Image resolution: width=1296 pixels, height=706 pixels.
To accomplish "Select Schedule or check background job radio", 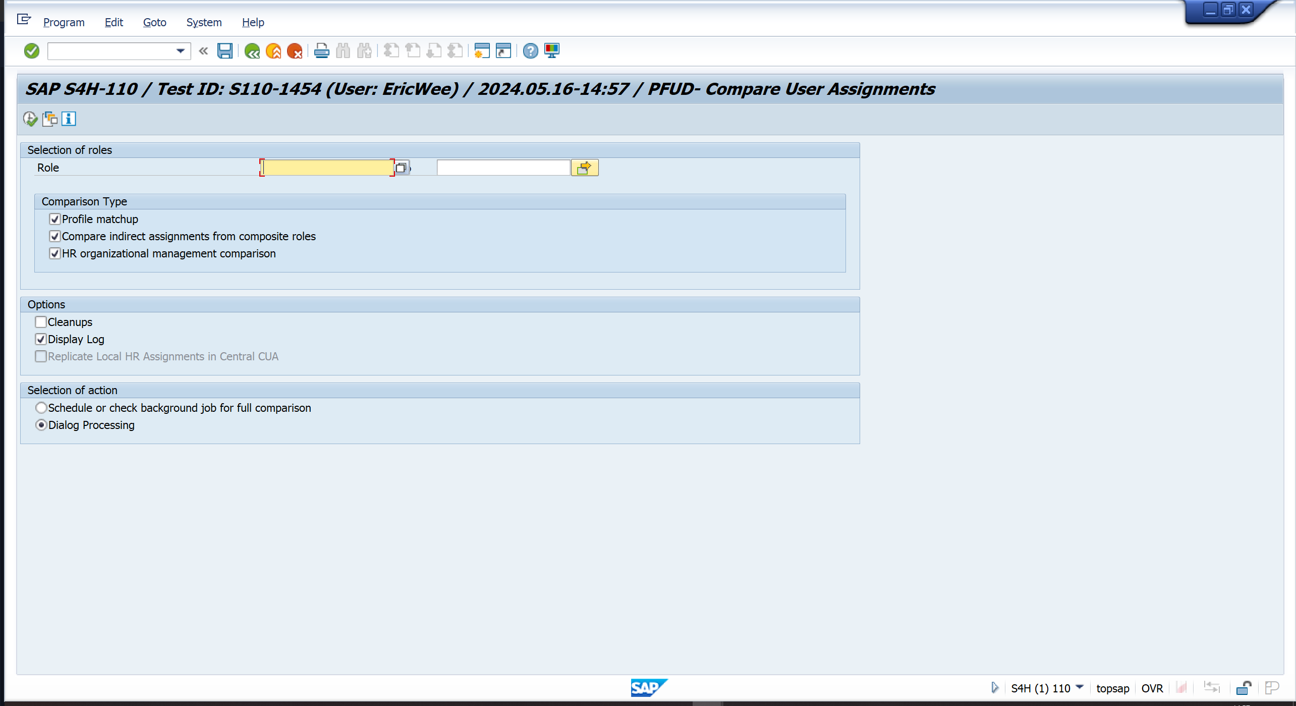I will click(x=41, y=408).
